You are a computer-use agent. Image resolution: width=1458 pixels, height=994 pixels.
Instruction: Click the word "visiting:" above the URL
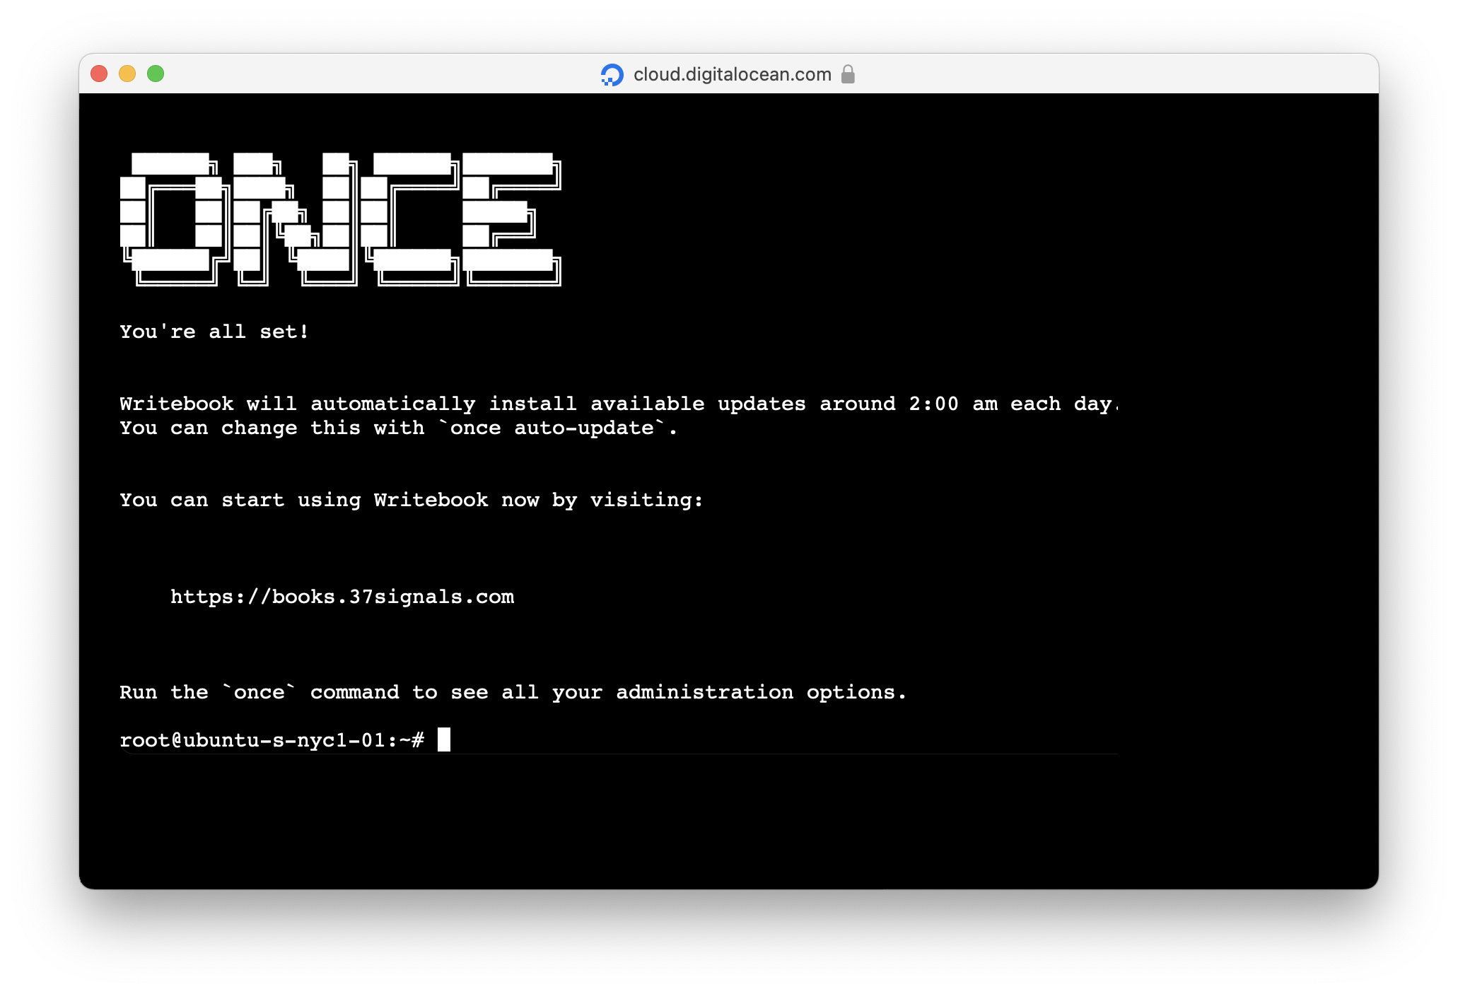coord(646,500)
